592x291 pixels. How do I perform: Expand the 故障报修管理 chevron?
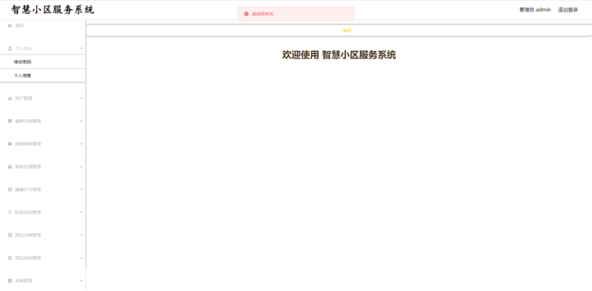[82, 144]
